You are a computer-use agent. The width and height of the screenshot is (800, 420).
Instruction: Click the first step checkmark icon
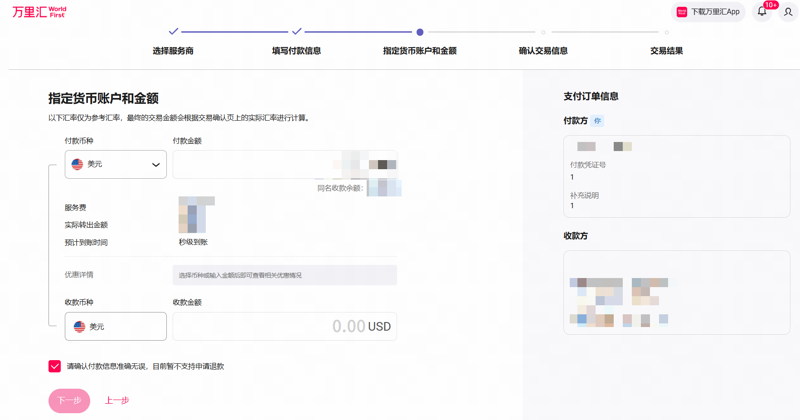click(x=173, y=32)
